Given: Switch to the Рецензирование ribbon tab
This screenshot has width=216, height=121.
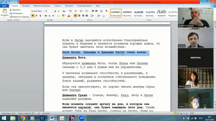Looking at the screenshot, I should click(84, 6).
